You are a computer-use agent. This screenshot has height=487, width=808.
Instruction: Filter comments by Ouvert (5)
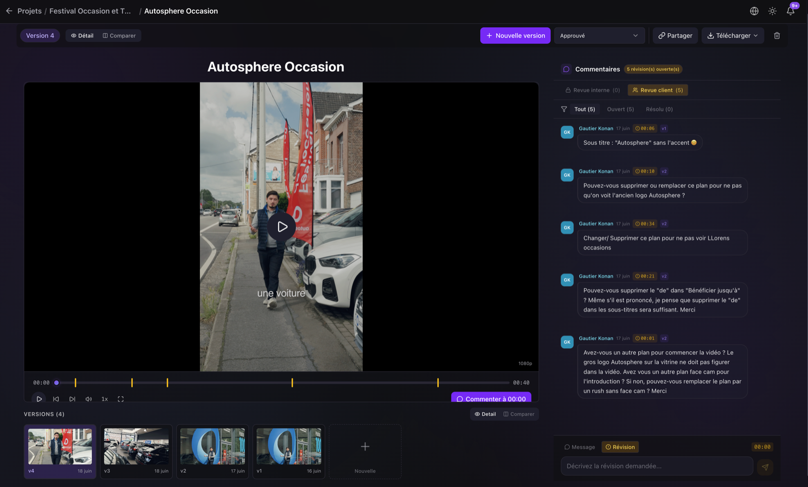620,109
